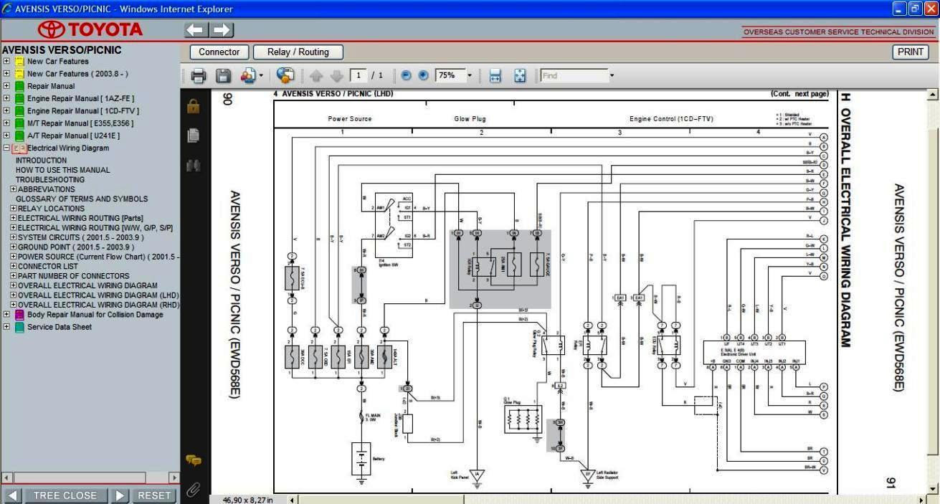Click the Find text field

[x=574, y=75]
